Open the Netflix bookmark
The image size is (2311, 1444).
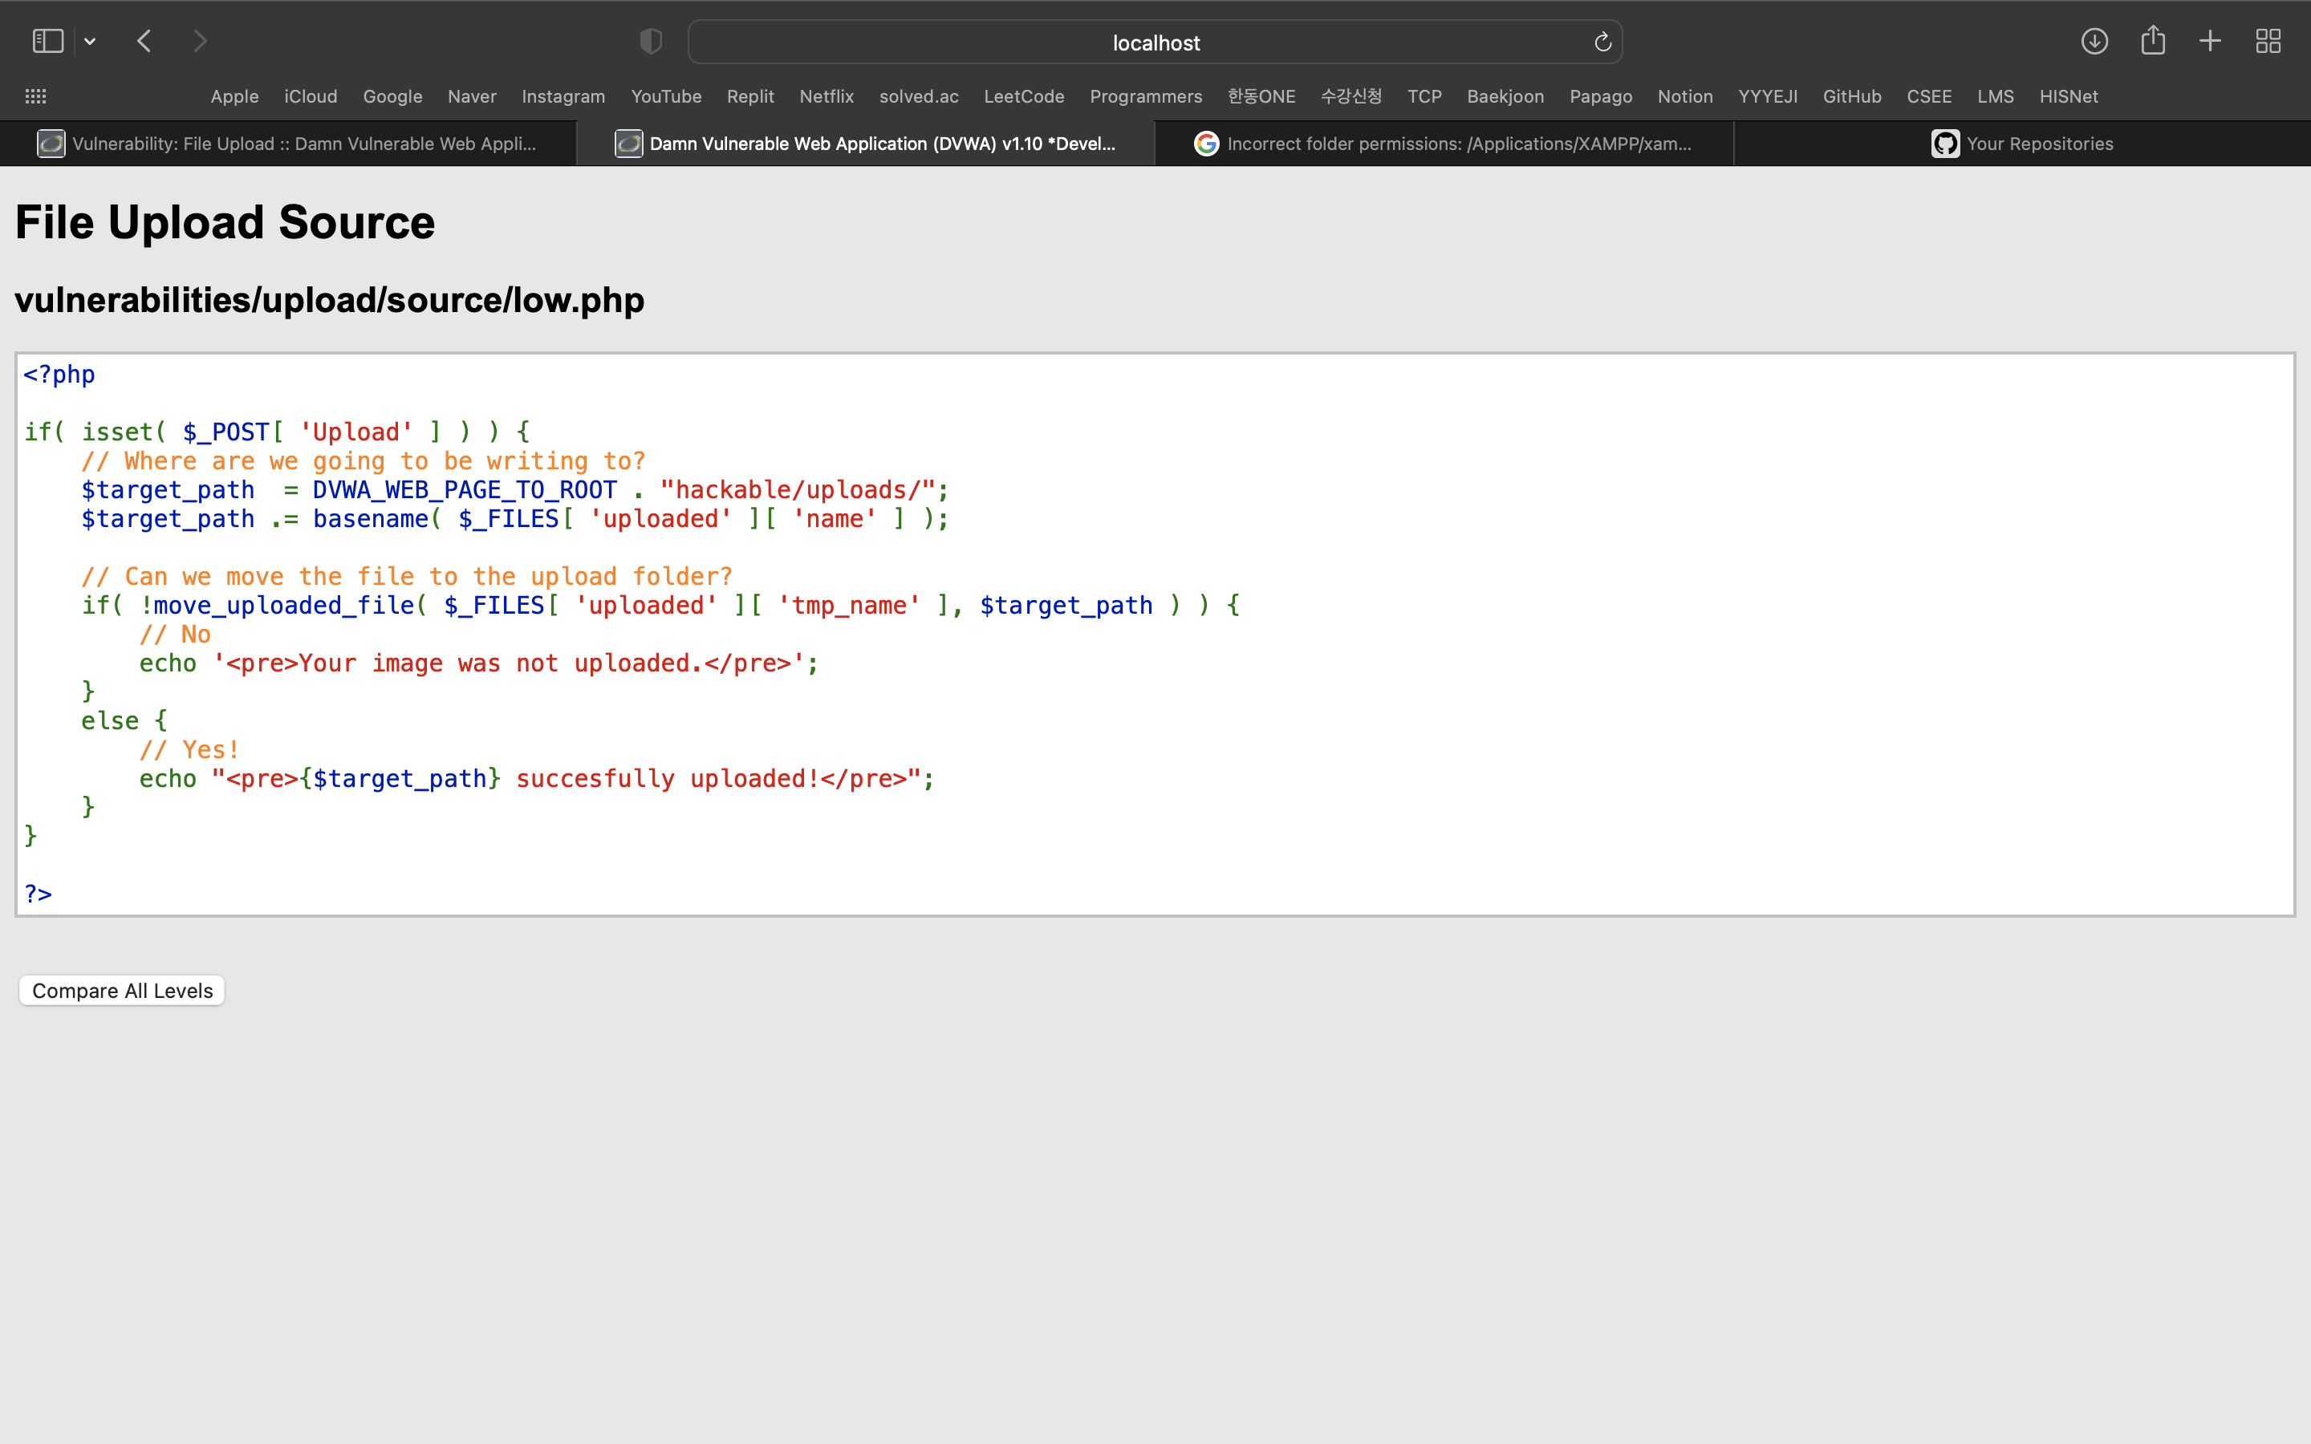pyautogui.click(x=826, y=96)
